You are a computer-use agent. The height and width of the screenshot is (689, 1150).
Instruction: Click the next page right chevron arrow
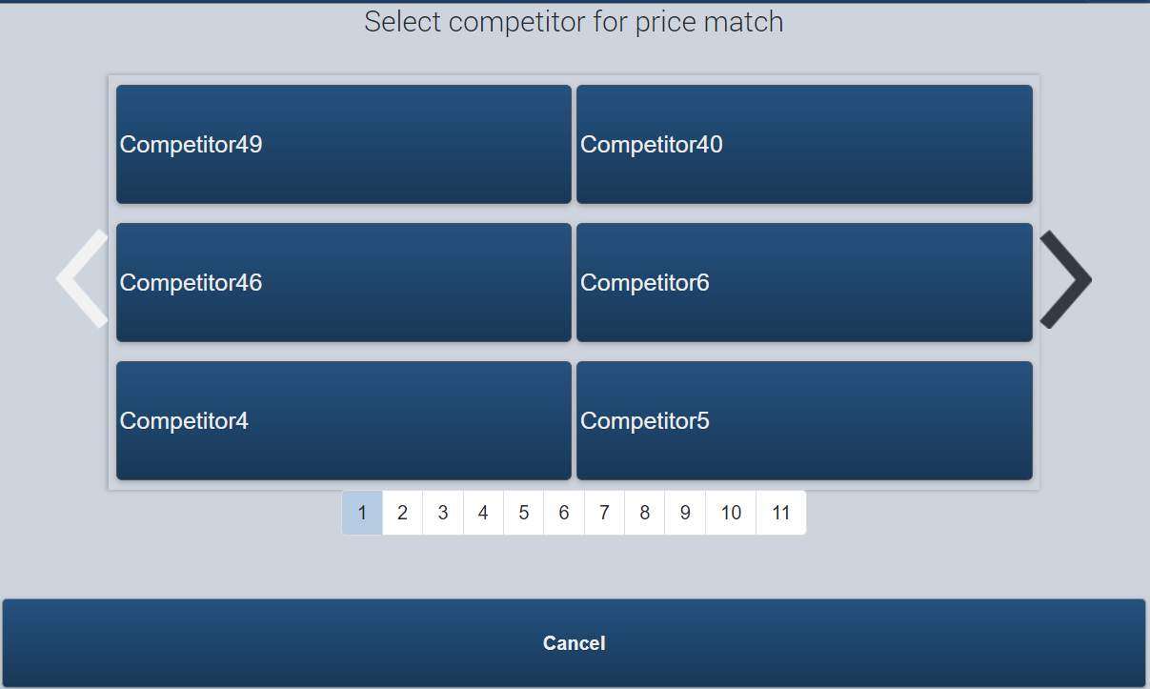pos(1066,280)
